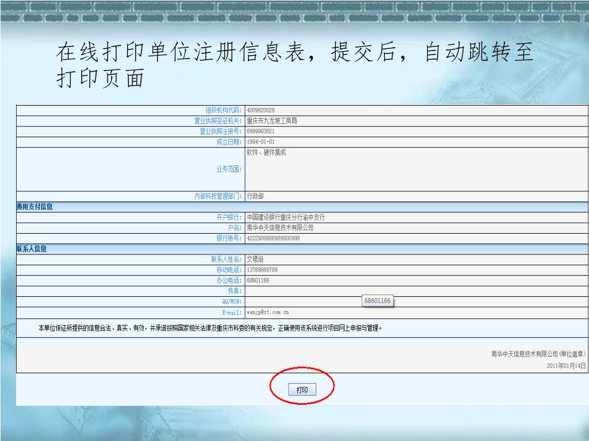The image size is (589, 441).
Task: Click the 本单位保证 declaration statement
Action: click(210, 328)
